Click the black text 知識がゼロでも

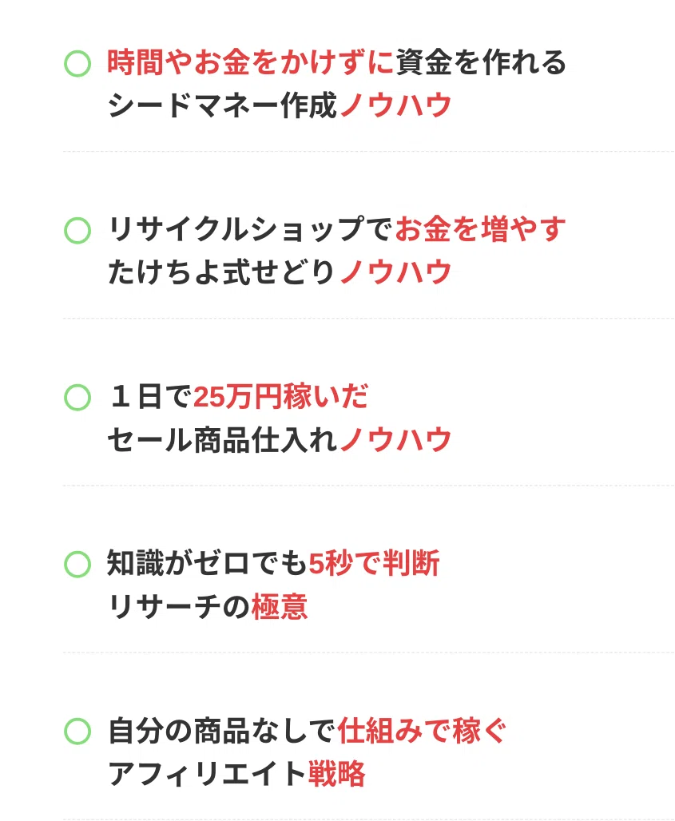point(208,565)
